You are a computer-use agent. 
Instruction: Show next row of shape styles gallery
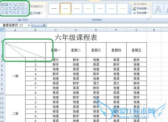pos(130,8)
